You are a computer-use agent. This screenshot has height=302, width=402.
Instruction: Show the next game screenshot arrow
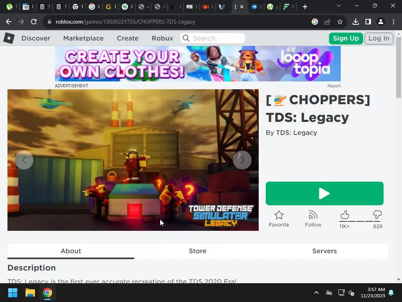tap(242, 160)
